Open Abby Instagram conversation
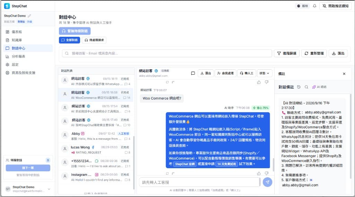This screenshot has width=355, height=197. point(96,136)
